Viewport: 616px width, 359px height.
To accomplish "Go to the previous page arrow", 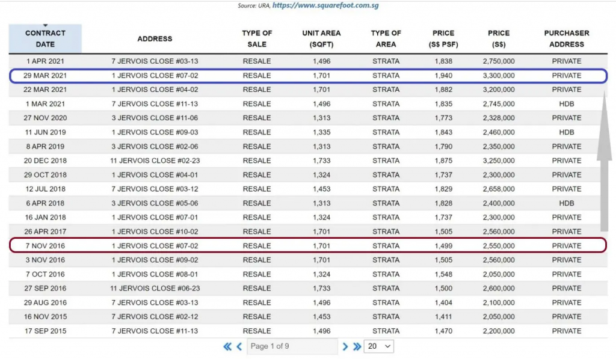I will [x=239, y=346].
